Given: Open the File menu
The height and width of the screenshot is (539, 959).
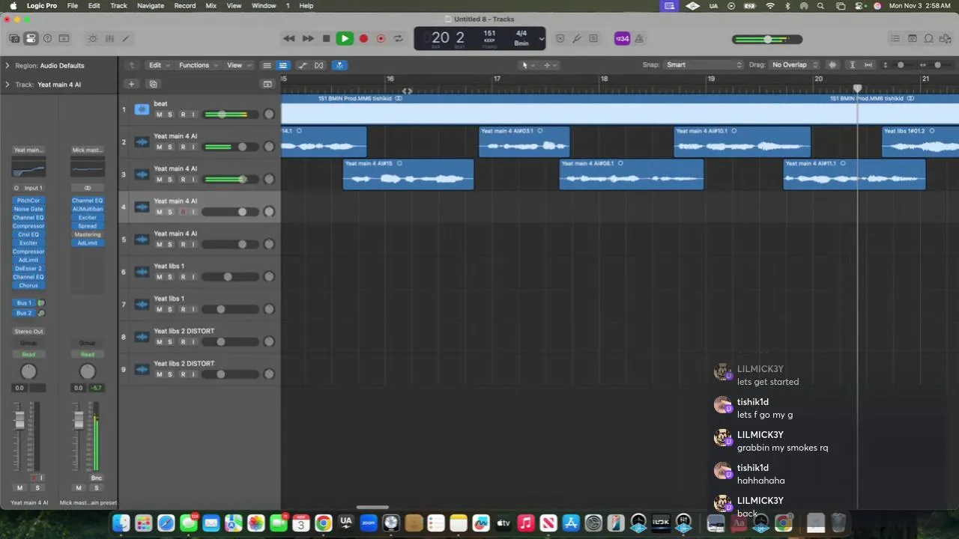Looking at the screenshot, I should [73, 5].
